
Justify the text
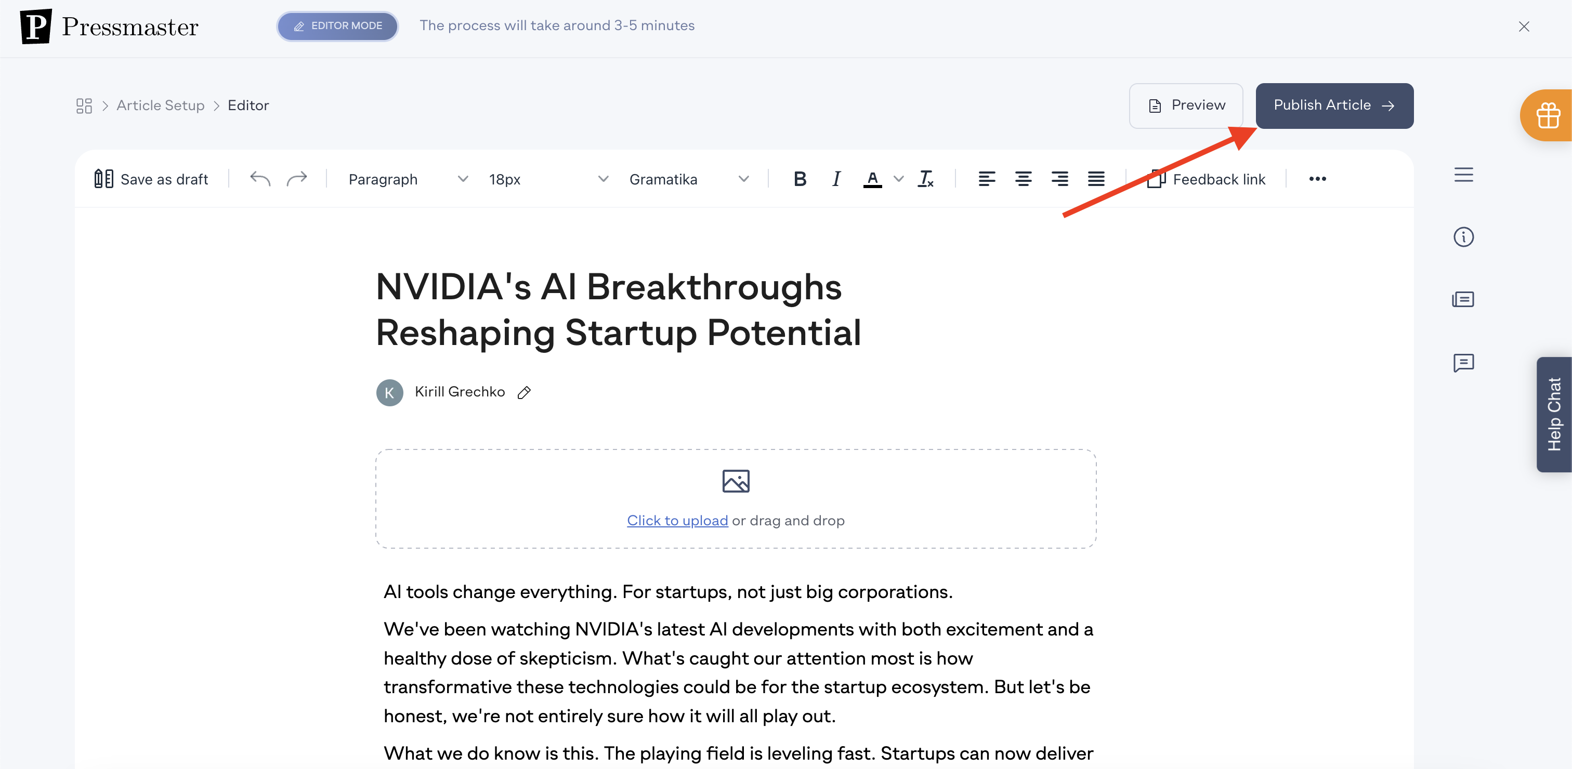[1097, 179]
